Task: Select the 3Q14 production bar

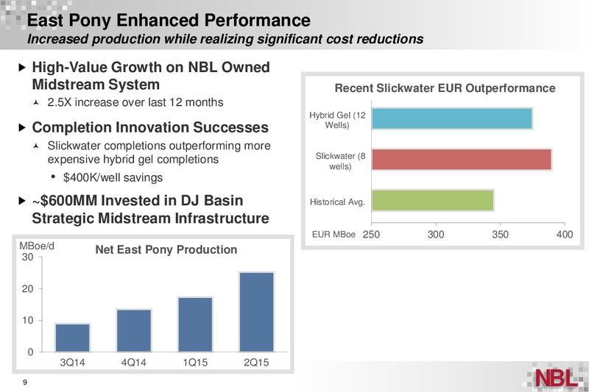Action: point(72,338)
